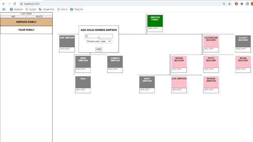The width and height of the screenshot is (253, 142).
Task: Click ADD under BART SIMPSON
Action: tap(142, 90)
